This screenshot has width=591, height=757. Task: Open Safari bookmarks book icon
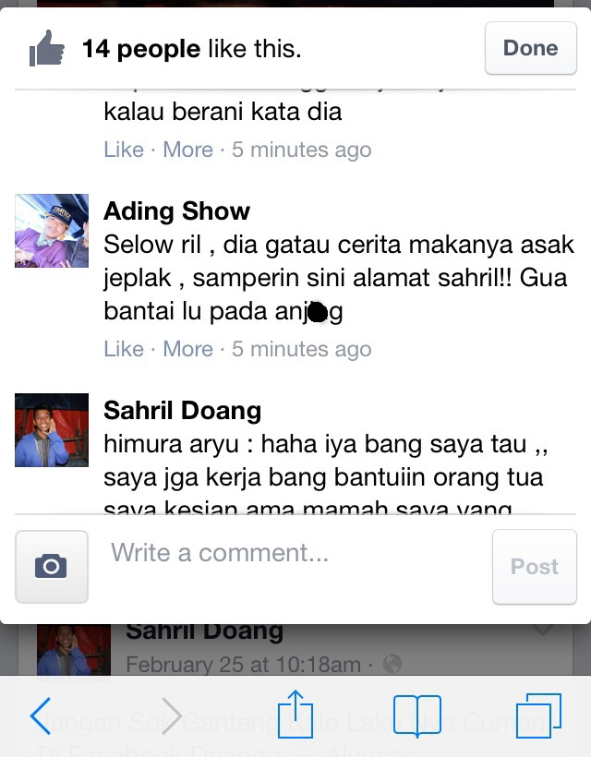pos(417,716)
